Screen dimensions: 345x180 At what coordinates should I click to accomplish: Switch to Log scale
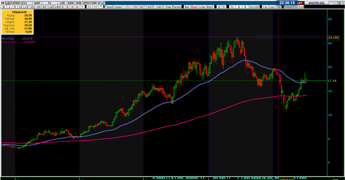[x=272, y=7]
